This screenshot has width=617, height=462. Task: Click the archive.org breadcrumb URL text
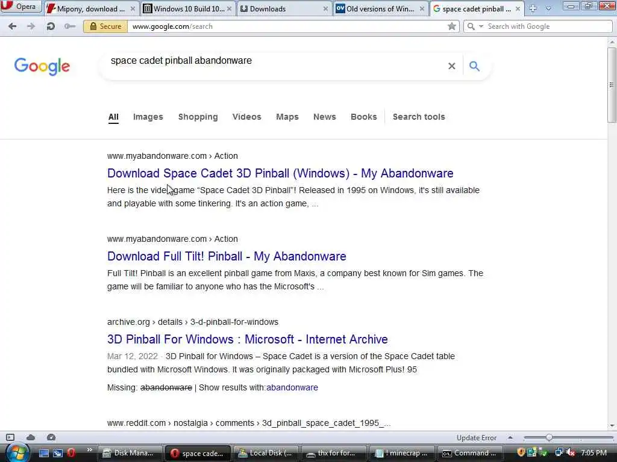193,322
